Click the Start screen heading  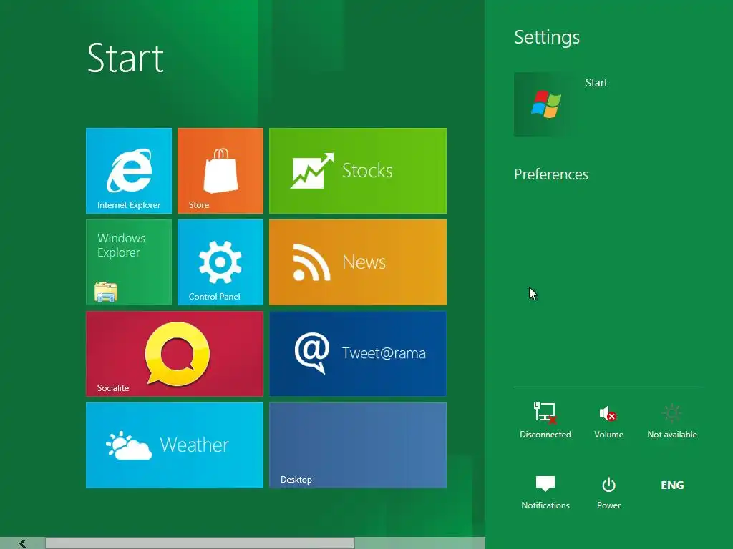[125, 59]
